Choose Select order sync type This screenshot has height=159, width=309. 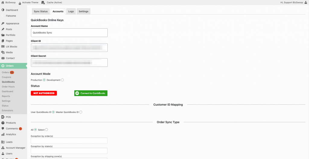pos(46,130)
